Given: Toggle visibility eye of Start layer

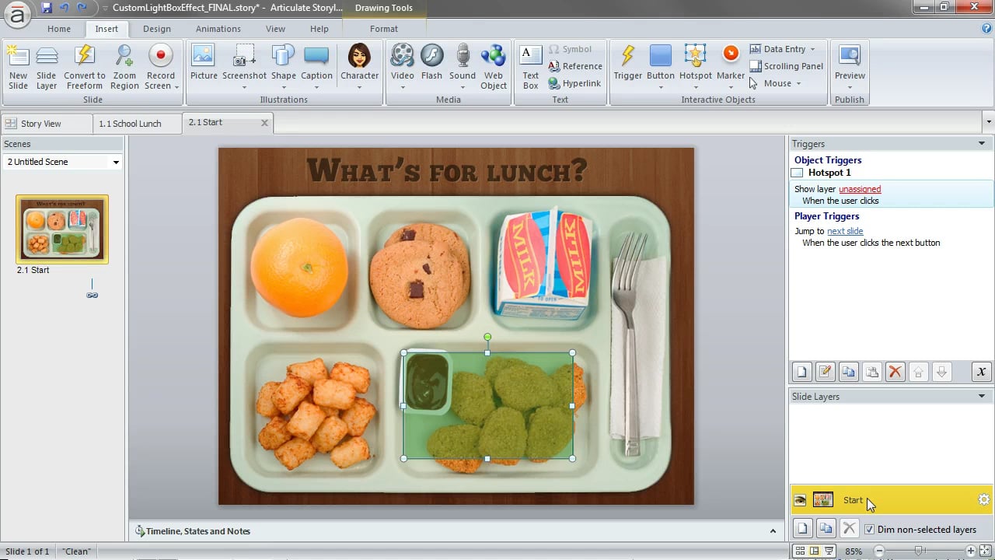Looking at the screenshot, I should click(x=800, y=500).
